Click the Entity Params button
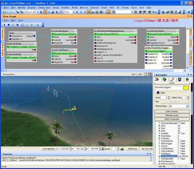 click(172, 112)
